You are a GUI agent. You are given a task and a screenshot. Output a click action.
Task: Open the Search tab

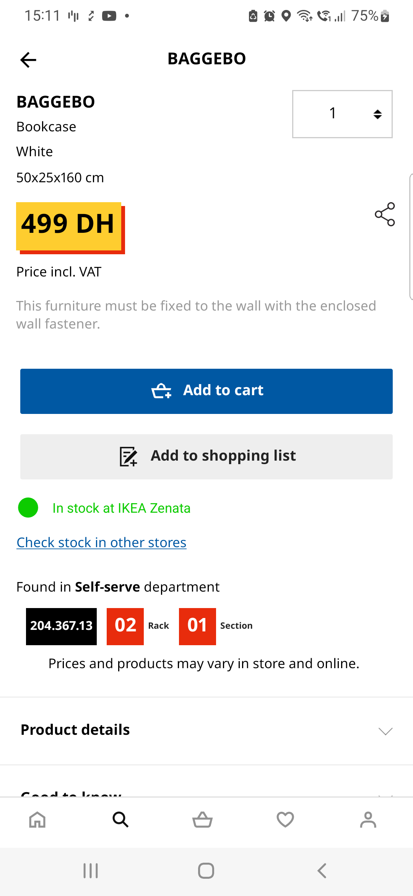click(120, 820)
